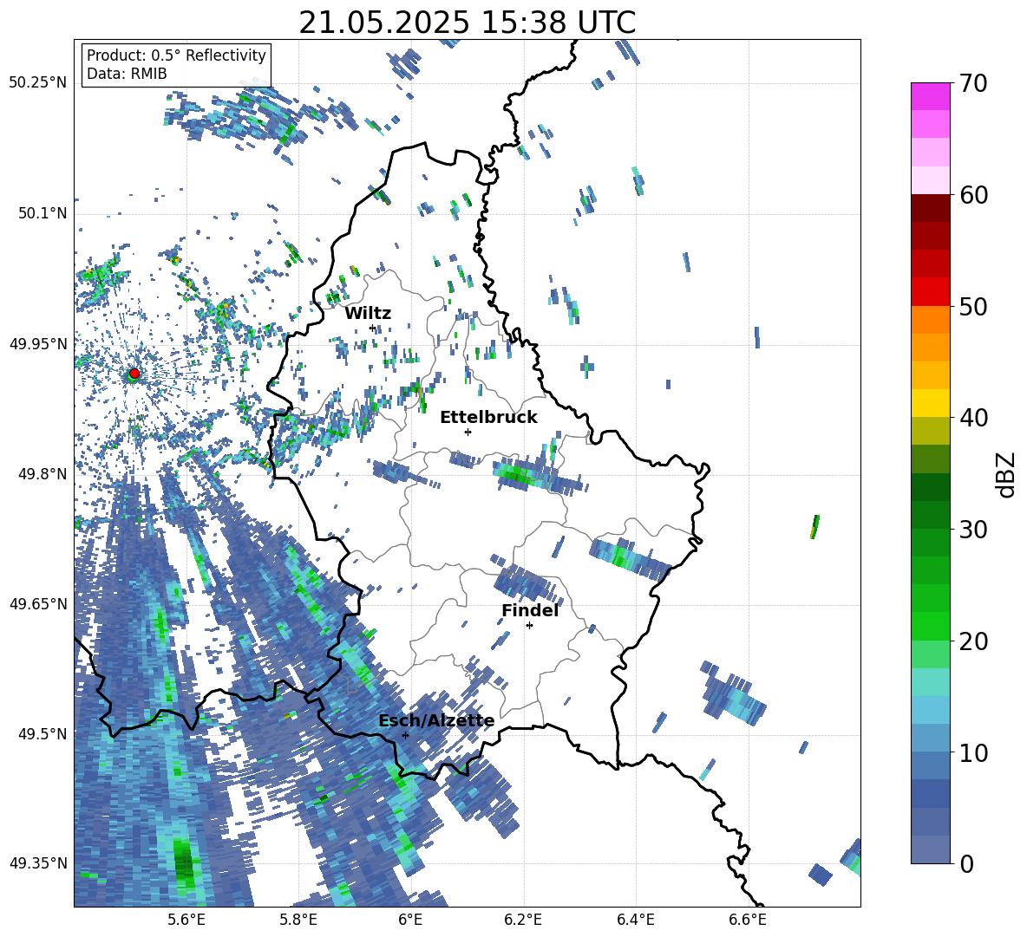Click the 70 colorbar tick value

pyautogui.click(x=973, y=83)
